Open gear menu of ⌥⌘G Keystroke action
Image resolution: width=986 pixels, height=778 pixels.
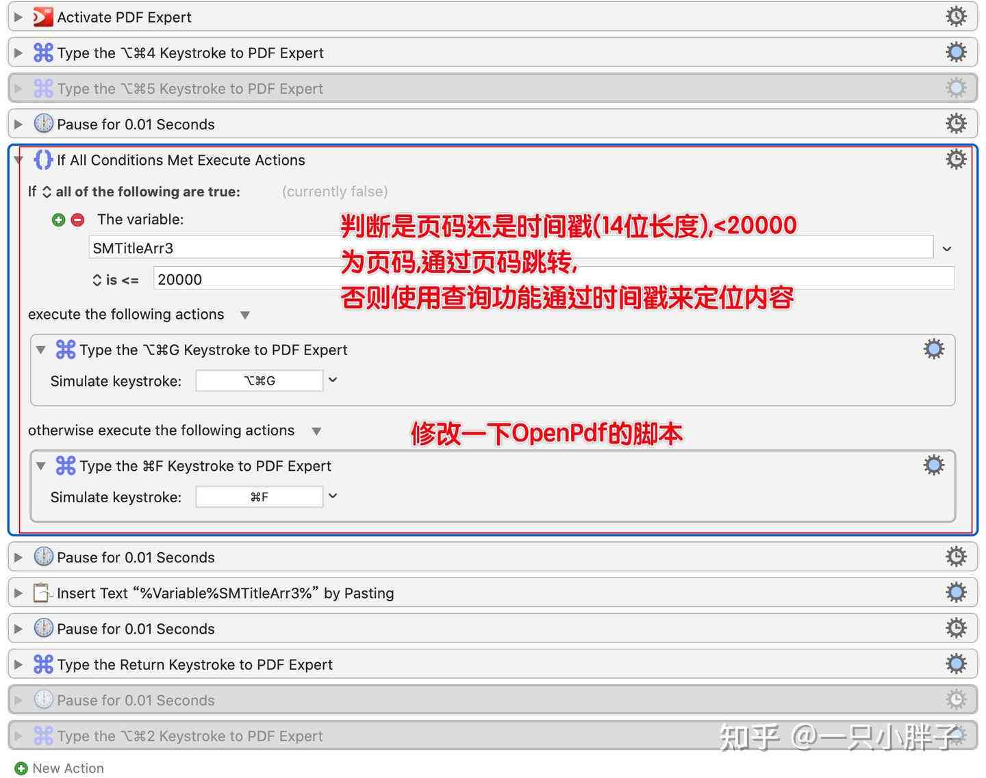pyautogui.click(x=933, y=349)
